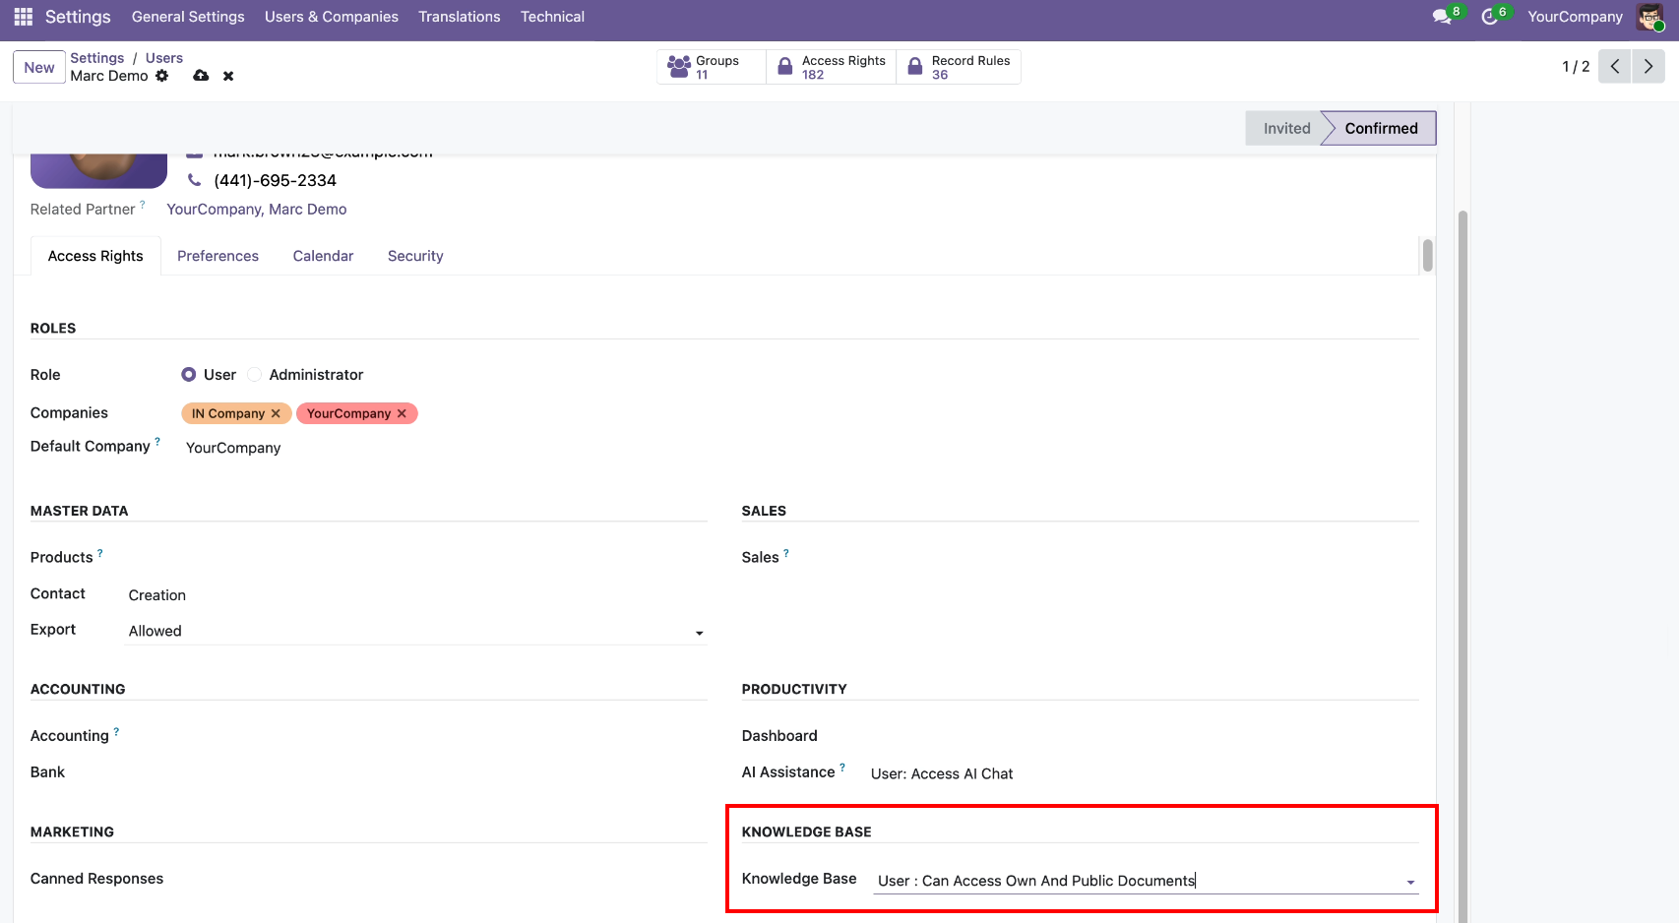Discard changes with the X icon

(x=228, y=76)
